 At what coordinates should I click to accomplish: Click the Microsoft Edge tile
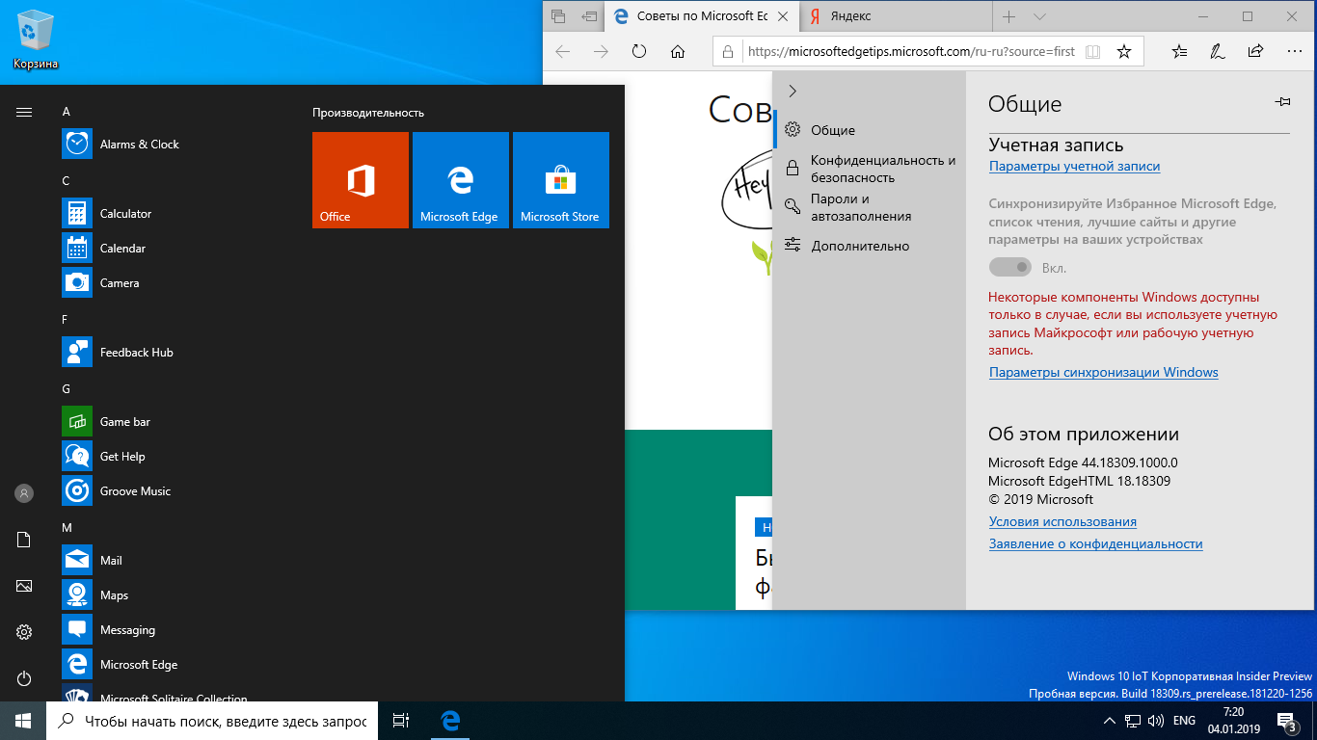[x=461, y=180]
